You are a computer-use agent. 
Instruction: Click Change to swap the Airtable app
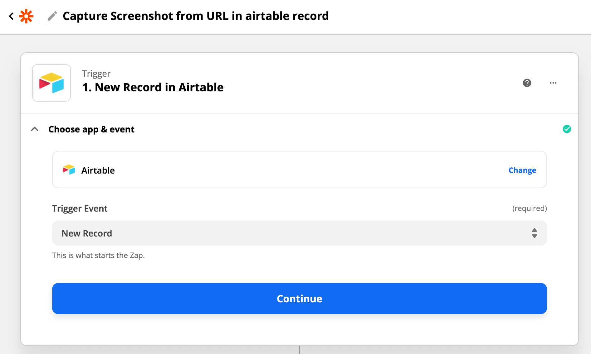tap(522, 170)
